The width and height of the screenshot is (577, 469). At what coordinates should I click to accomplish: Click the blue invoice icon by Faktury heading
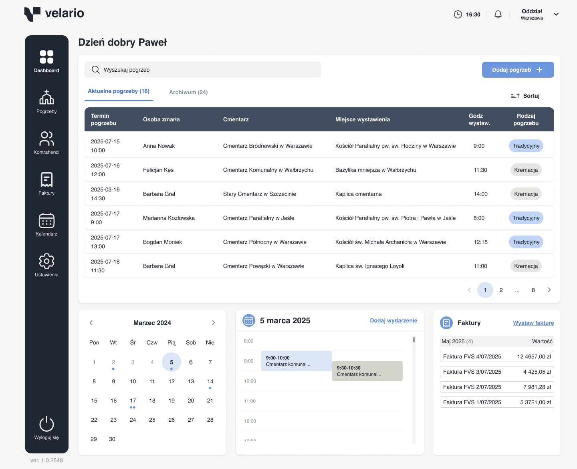coord(446,323)
